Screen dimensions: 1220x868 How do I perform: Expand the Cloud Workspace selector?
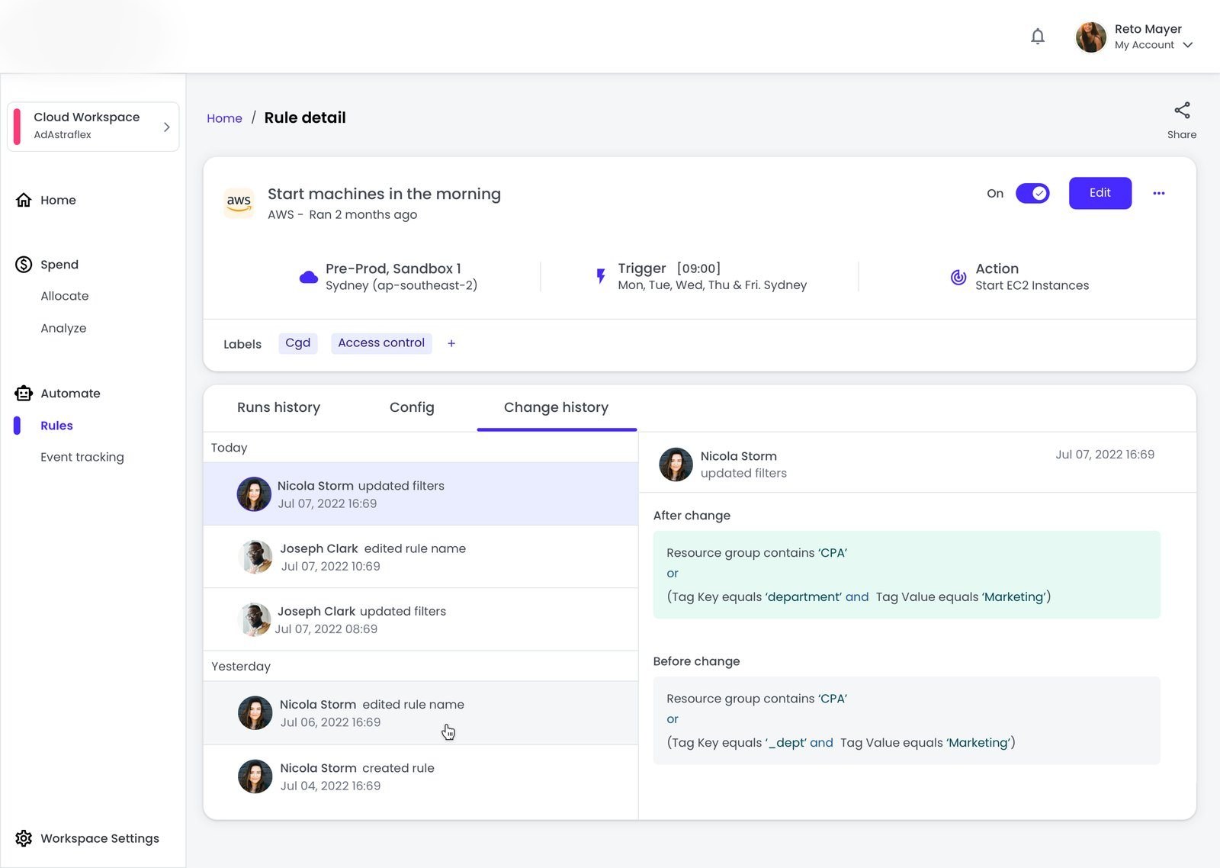93,127
